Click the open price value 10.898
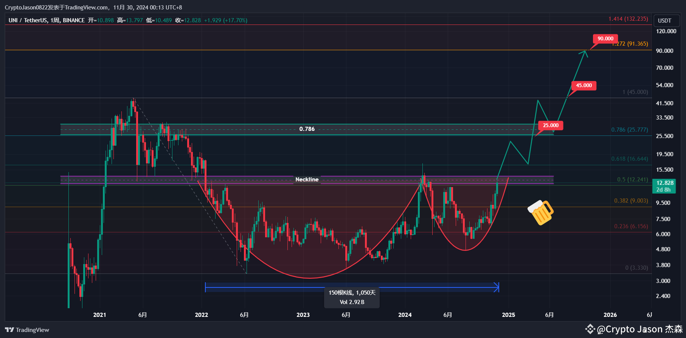The height and width of the screenshot is (338, 686). 106,20
